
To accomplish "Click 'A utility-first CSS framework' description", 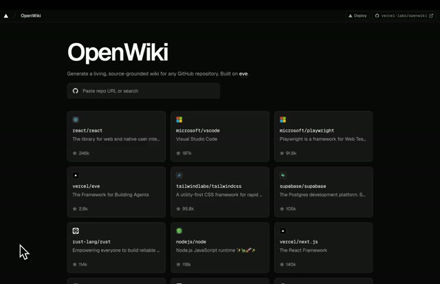I will (x=219, y=195).
